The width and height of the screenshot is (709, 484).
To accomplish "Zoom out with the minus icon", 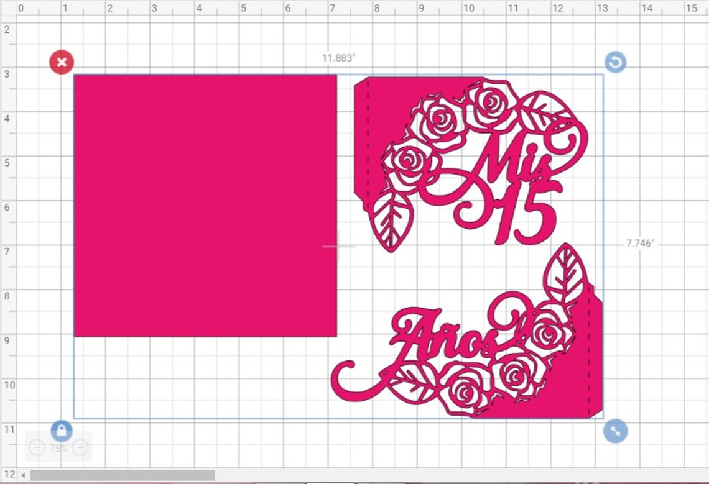I will tap(37, 447).
